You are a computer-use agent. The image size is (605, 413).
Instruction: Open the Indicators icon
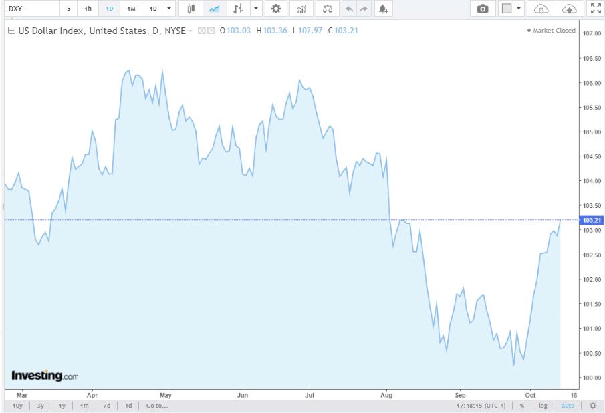[x=301, y=9]
